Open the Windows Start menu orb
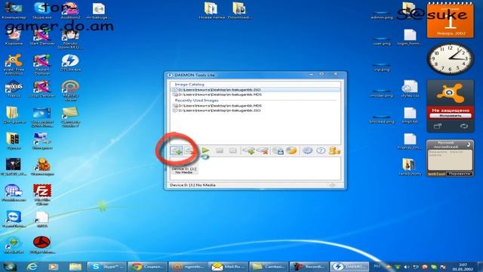The height and width of the screenshot is (272, 483). (x=10, y=267)
